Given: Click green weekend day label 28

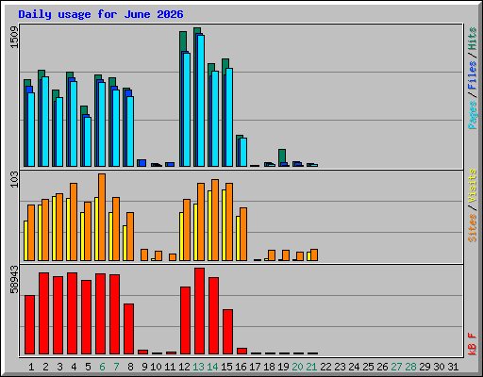Looking at the screenshot, I should coord(410,367).
